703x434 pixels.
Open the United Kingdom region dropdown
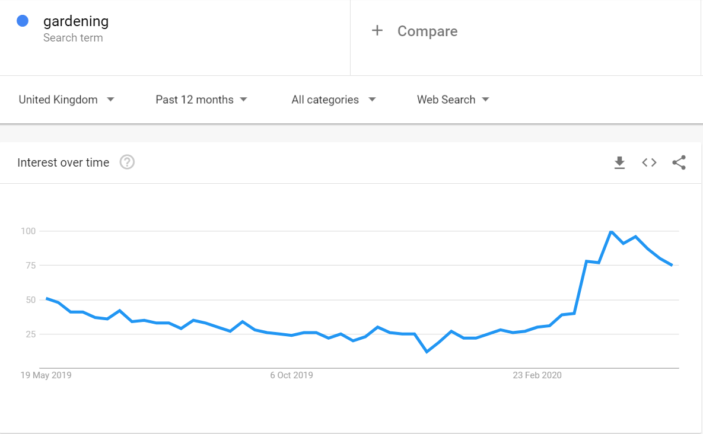pos(66,100)
